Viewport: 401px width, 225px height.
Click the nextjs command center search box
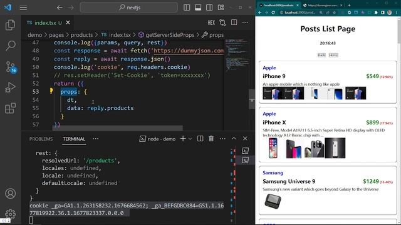(x=129, y=7)
